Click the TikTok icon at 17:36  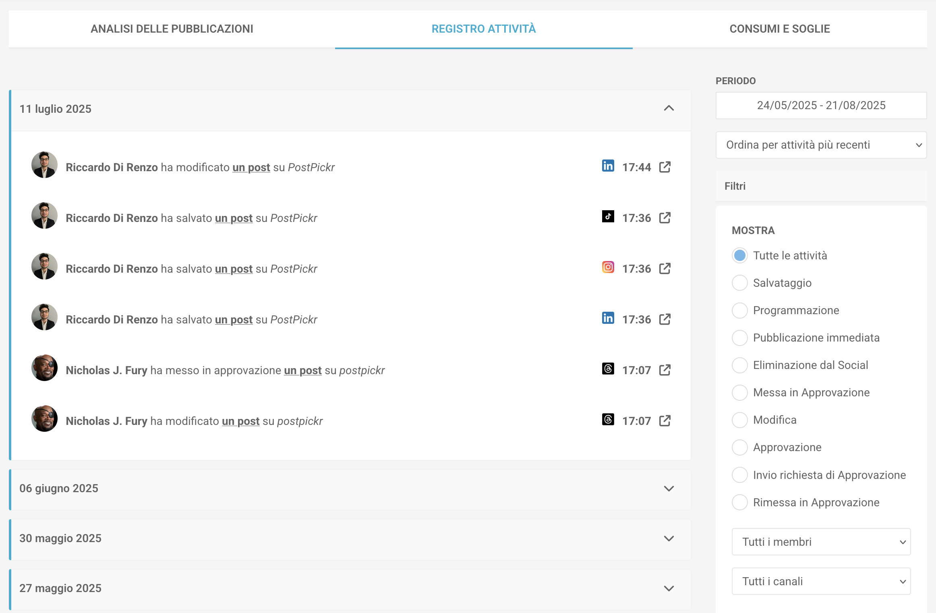coord(608,217)
